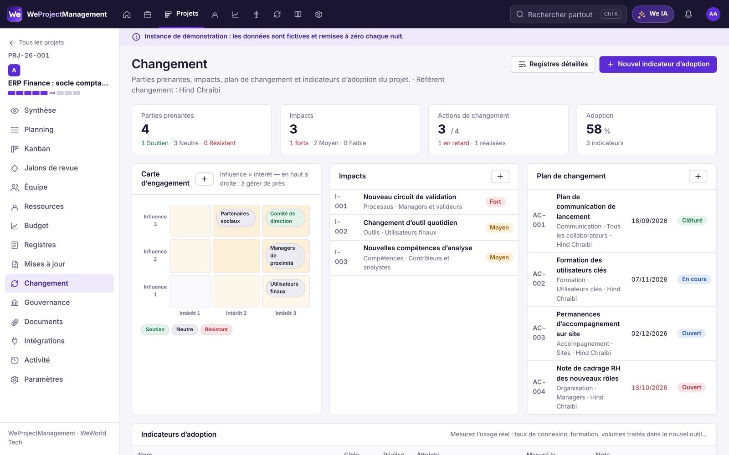Screen dimensions: 729x455
Task: Toggle the Neutre legend filter chip
Action: pyautogui.click(x=185, y=329)
